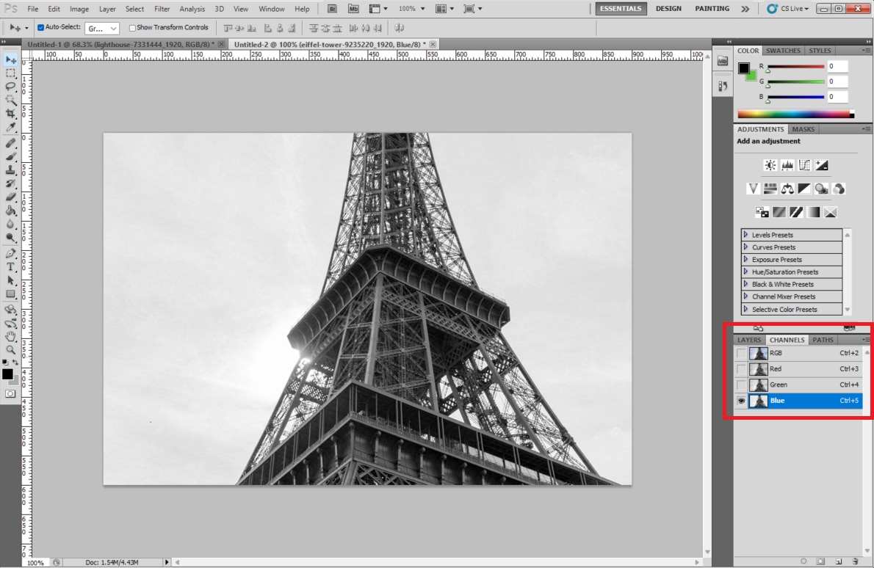Select the Pen tool
The height and width of the screenshot is (568, 874).
(x=10, y=253)
